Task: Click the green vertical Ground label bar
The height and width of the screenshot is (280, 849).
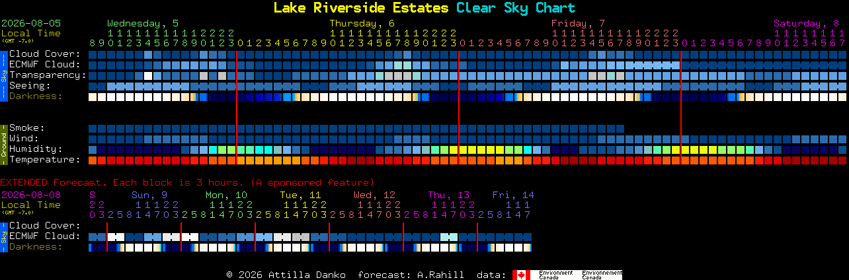Action: click(3, 143)
